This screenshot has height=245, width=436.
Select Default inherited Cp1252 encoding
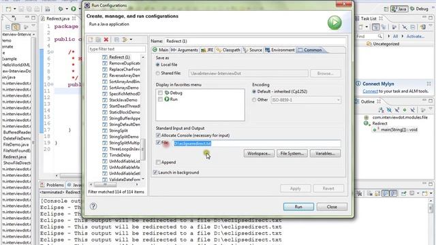(254, 91)
